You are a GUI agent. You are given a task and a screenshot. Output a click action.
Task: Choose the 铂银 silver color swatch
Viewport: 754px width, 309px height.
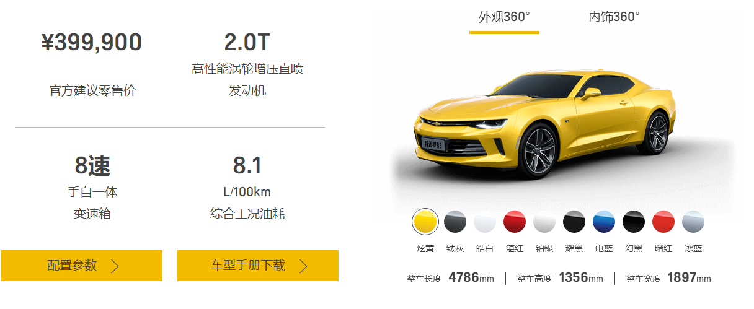(x=544, y=222)
